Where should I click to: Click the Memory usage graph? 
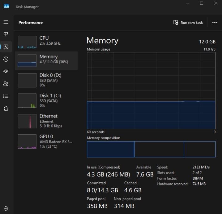click(x=151, y=90)
